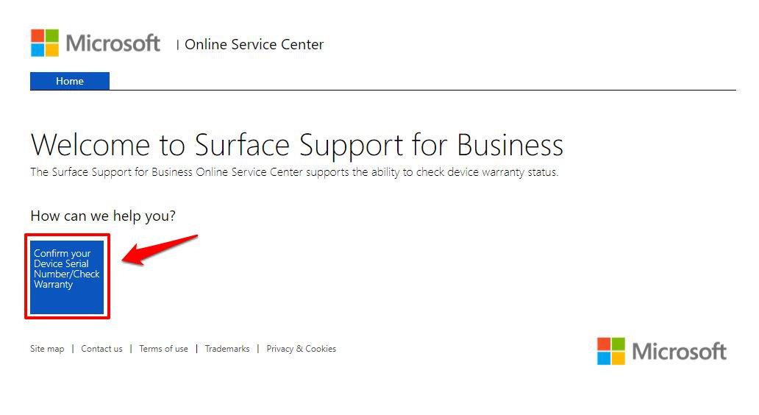Click the header Microsoft wordmark text
Viewport: 759px width, 415px height.
(113, 43)
